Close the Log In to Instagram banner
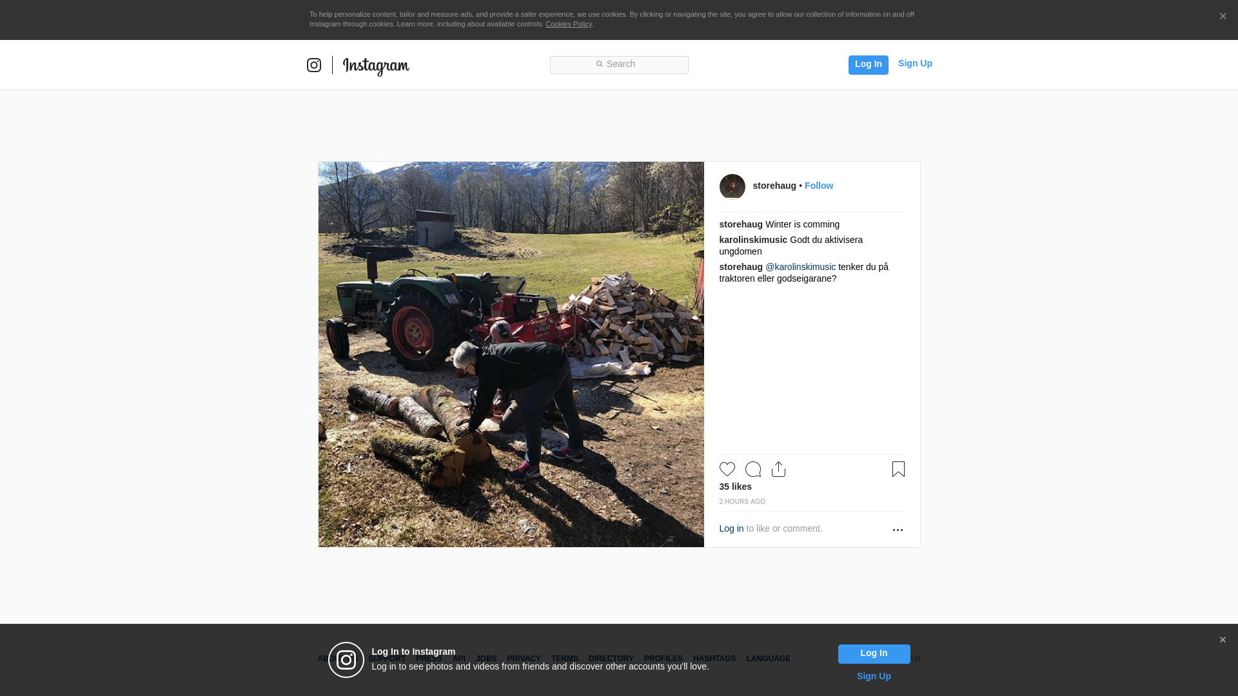Screen dimensions: 1238x696 tap(1223, 640)
